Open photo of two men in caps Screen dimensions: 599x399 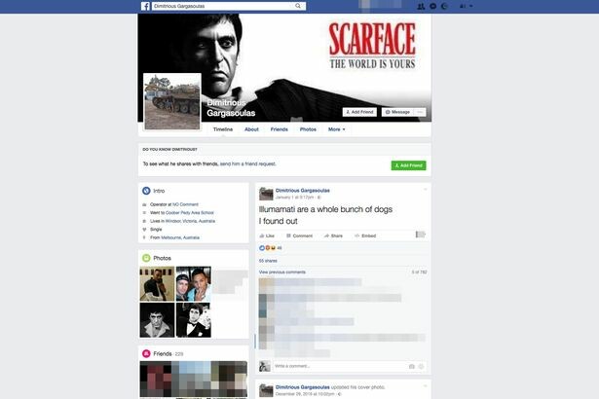coord(193,284)
